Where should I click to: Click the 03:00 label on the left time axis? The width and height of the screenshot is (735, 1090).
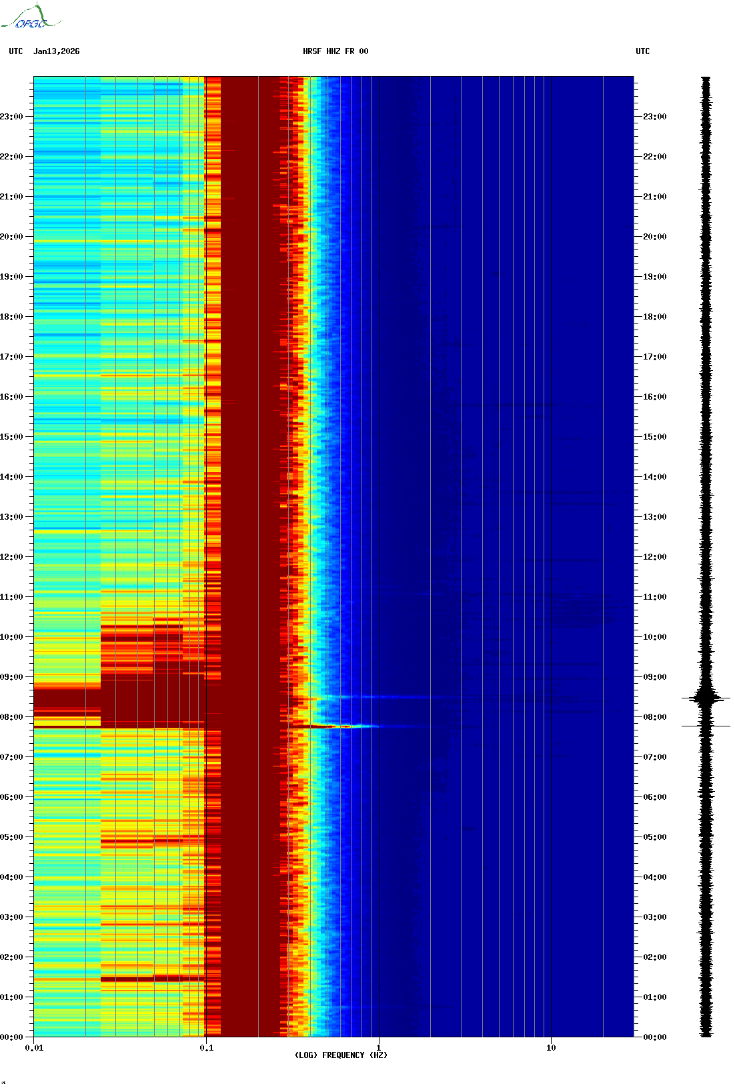coord(11,917)
